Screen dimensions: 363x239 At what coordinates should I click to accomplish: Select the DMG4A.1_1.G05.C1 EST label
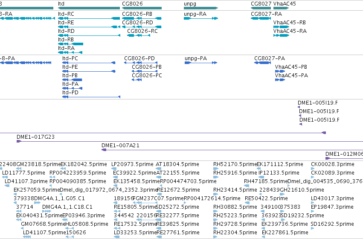[59, 198]
